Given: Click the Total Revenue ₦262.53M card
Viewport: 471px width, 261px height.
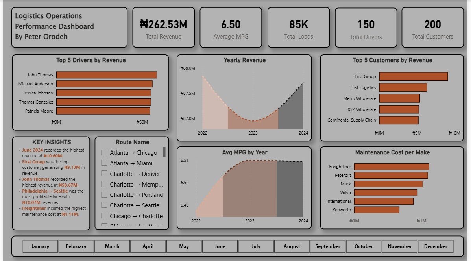Looking at the screenshot, I should pos(164,28).
